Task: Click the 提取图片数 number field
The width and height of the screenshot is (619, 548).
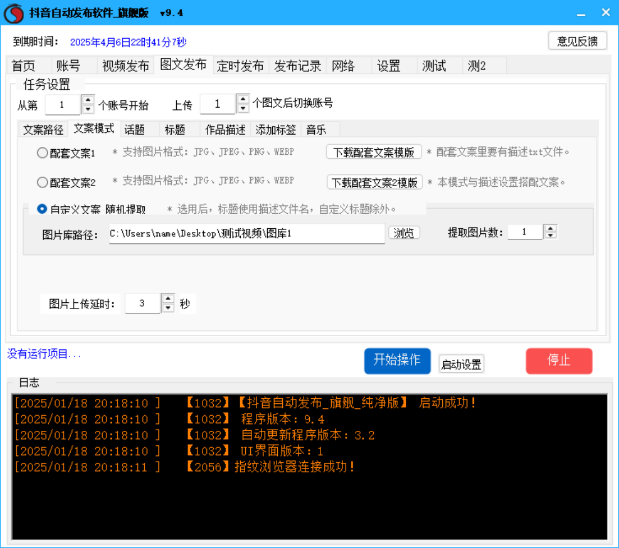Action: pos(525,232)
